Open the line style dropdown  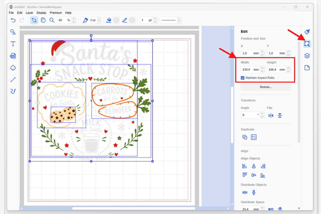(x=179, y=20)
